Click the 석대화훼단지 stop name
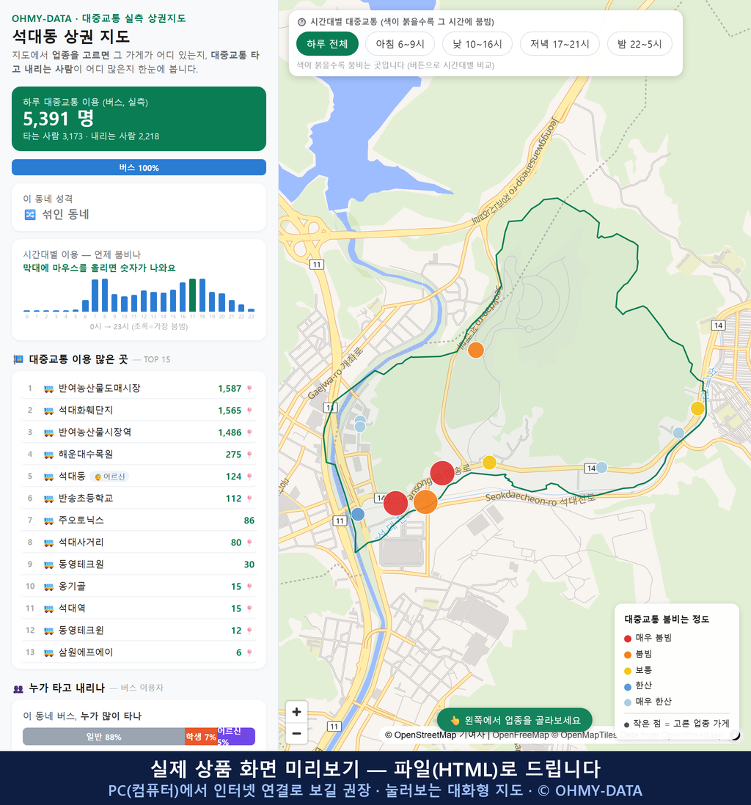The height and width of the screenshot is (805, 751). coord(86,411)
